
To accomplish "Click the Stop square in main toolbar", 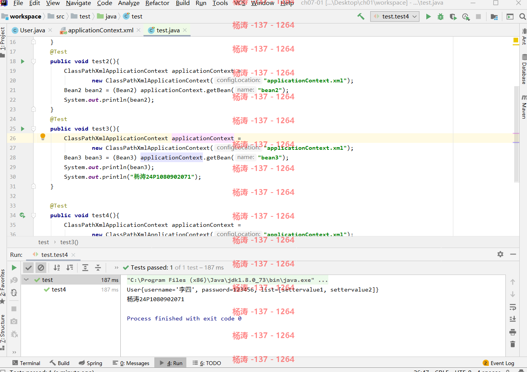I will point(478,17).
